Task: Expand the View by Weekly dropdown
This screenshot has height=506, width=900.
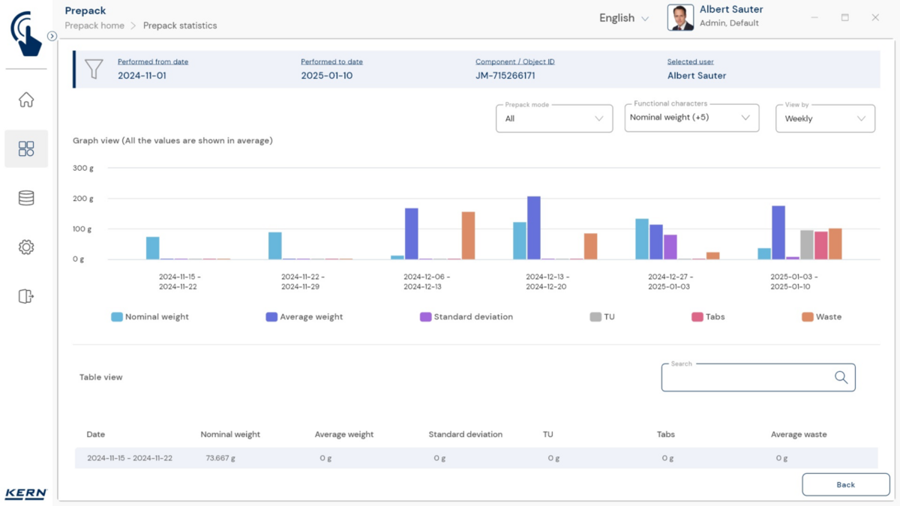Action: pyautogui.click(x=824, y=118)
